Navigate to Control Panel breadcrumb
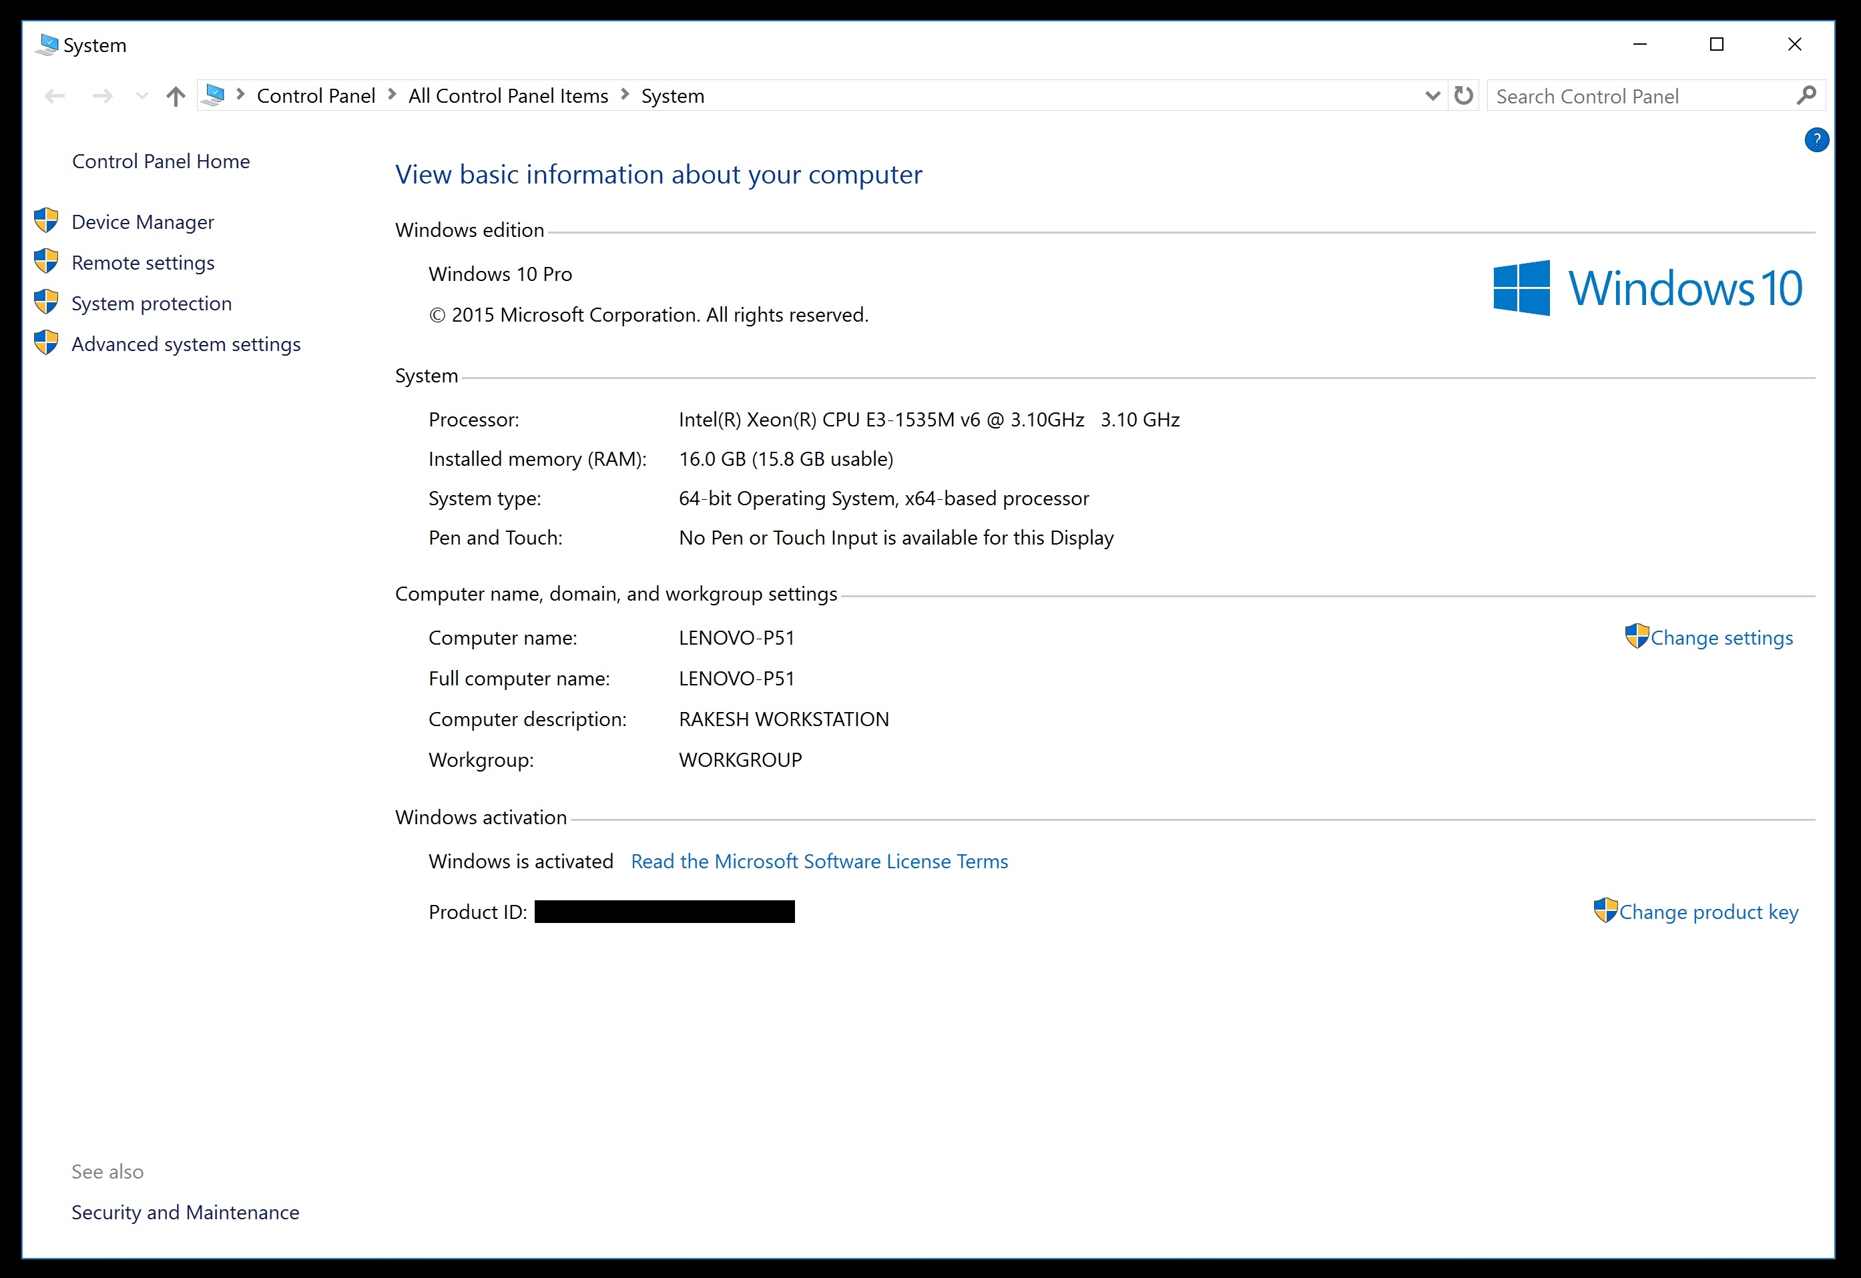This screenshot has width=1861, height=1278. [x=316, y=96]
